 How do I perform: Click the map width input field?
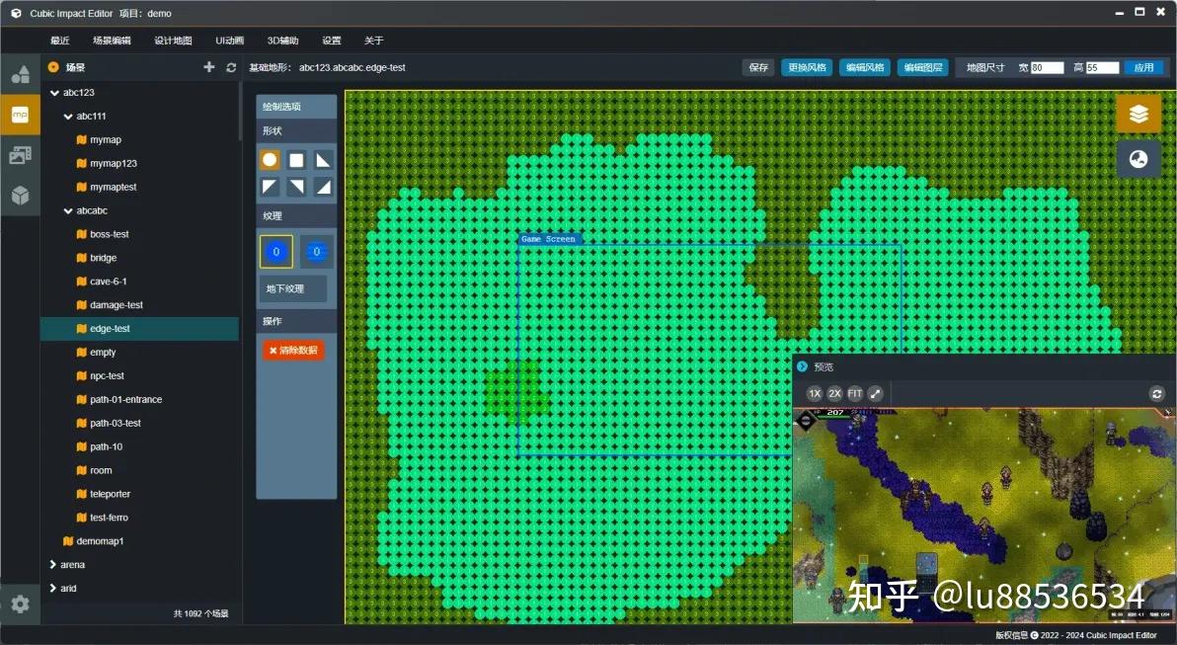pos(1047,67)
